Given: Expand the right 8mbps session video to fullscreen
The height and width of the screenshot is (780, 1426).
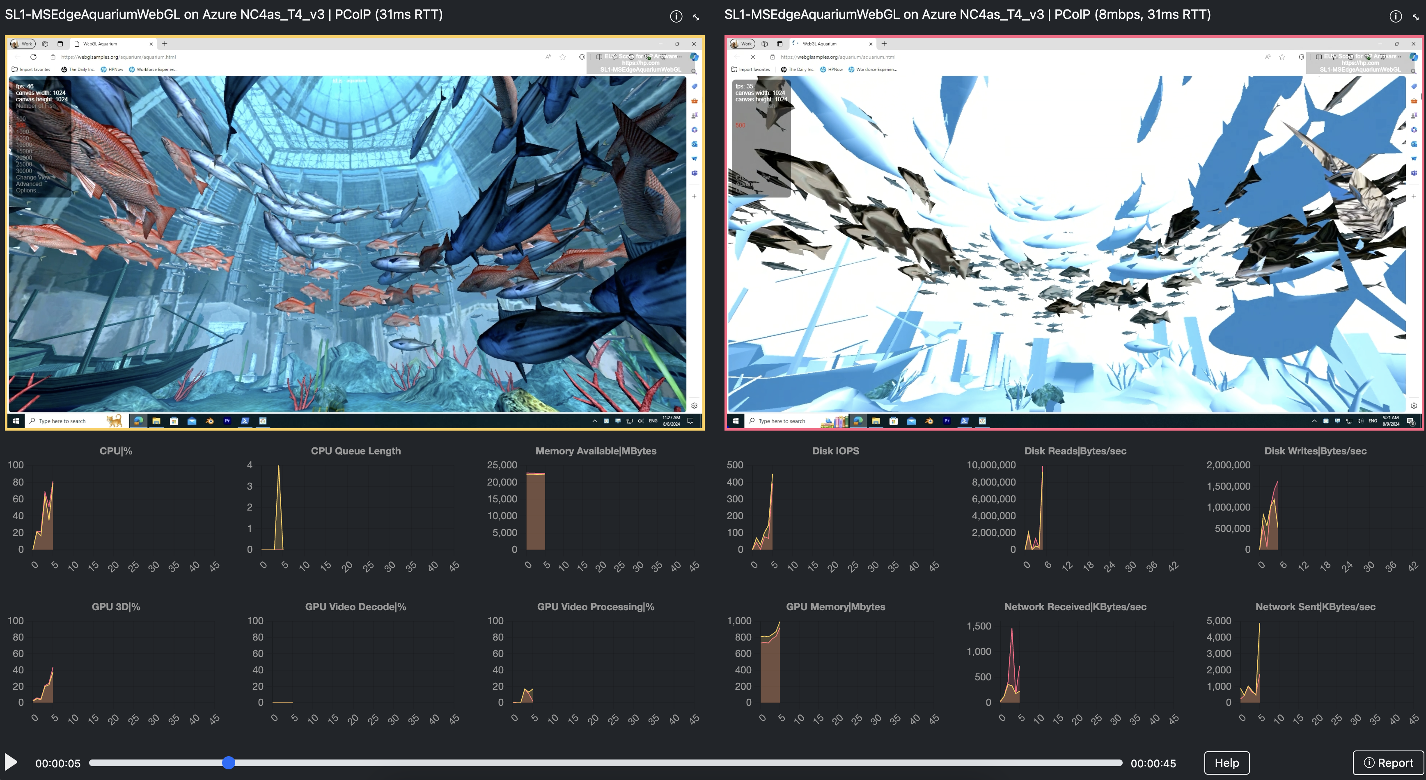Looking at the screenshot, I should click(1416, 17).
